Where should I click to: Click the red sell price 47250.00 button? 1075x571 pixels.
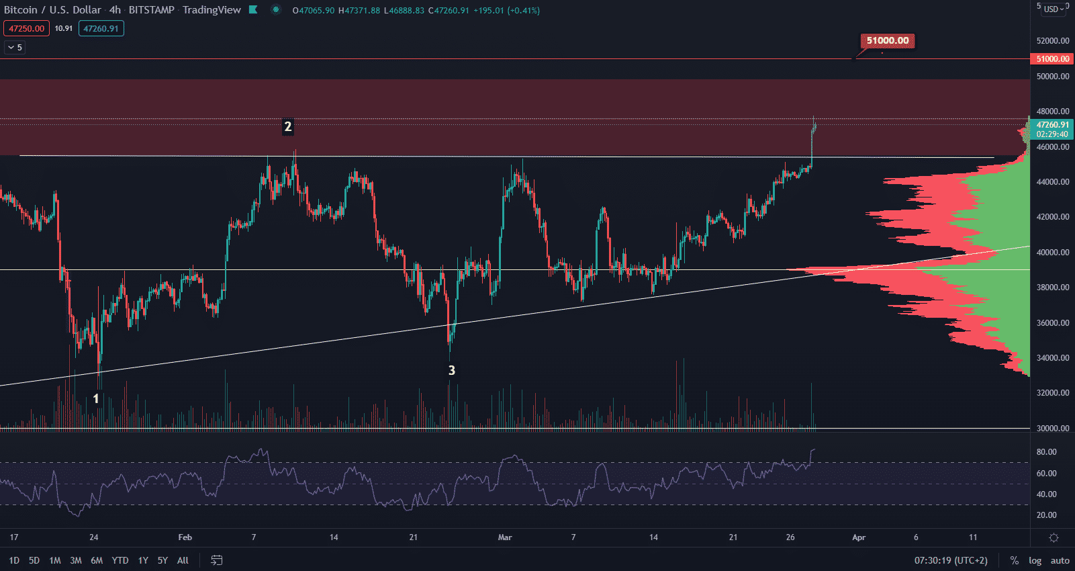pyautogui.click(x=26, y=29)
